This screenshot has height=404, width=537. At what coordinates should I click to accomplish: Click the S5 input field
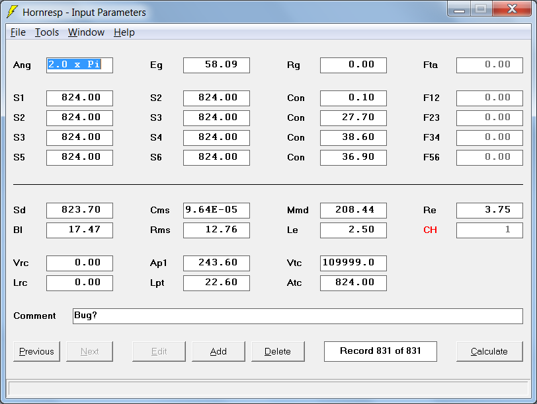coord(79,158)
